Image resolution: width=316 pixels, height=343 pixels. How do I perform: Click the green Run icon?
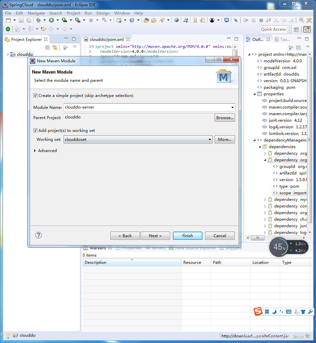51,20
